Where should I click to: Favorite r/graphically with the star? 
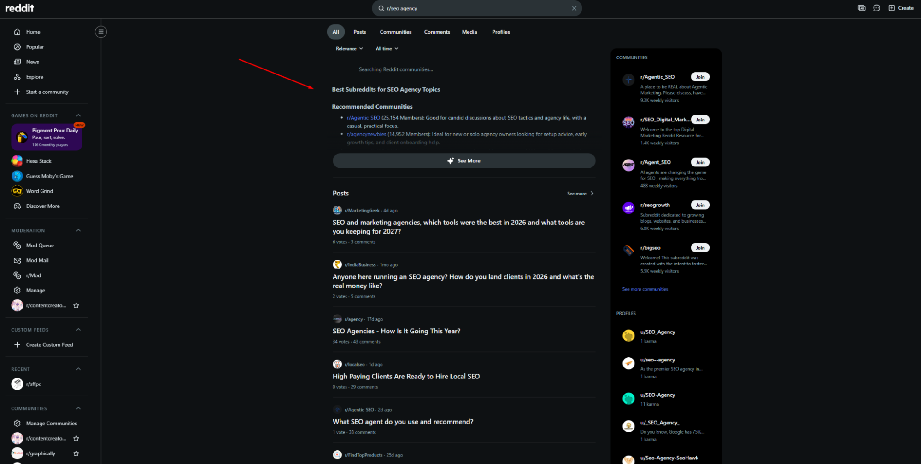pyautogui.click(x=76, y=453)
